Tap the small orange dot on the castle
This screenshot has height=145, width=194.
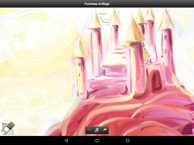(x=149, y=56)
